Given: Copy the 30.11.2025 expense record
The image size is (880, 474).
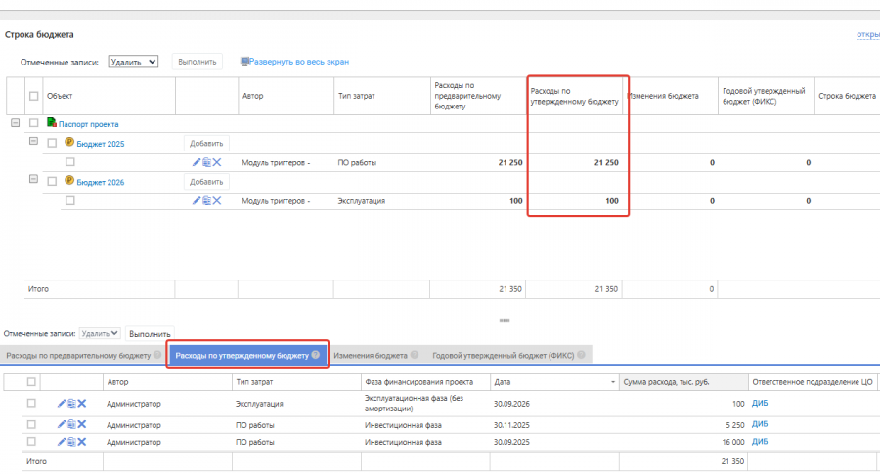Looking at the screenshot, I should (x=71, y=424).
